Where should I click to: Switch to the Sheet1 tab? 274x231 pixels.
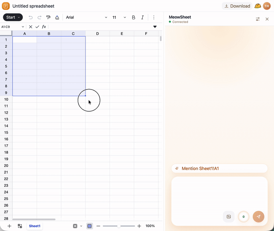pyautogui.click(x=35, y=226)
